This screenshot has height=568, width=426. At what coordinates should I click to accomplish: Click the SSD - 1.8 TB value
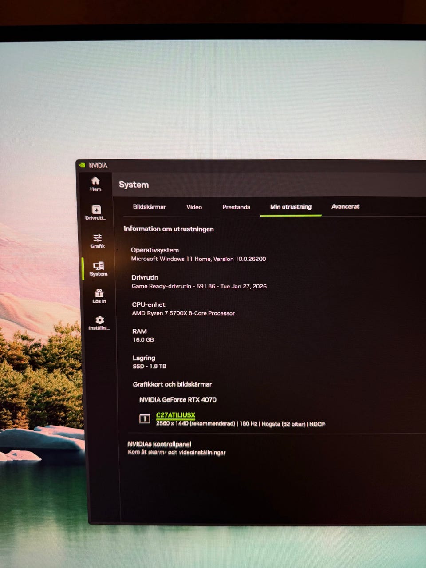[x=150, y=367]
